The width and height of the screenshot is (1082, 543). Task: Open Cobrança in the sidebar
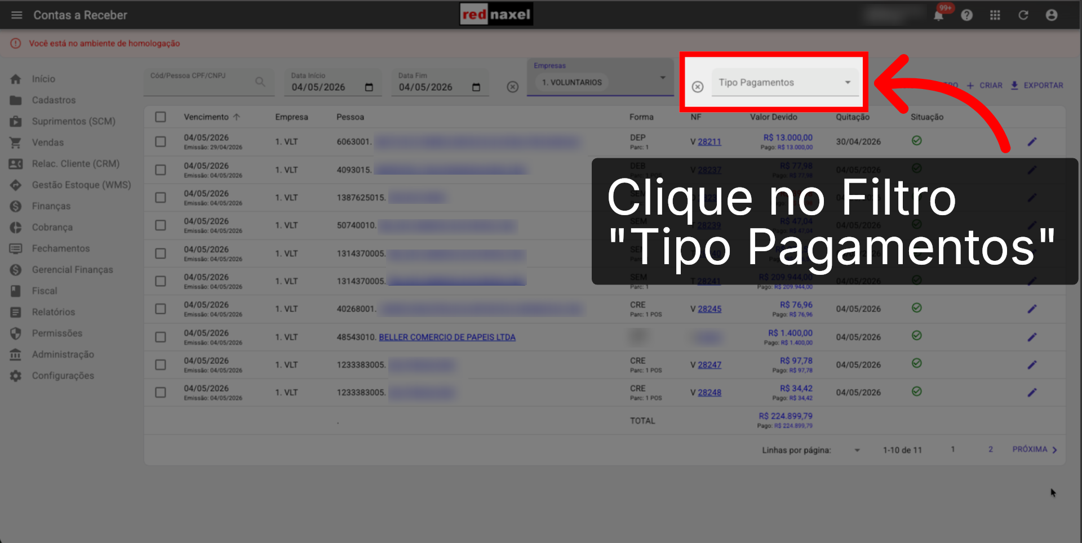[52, 228]
